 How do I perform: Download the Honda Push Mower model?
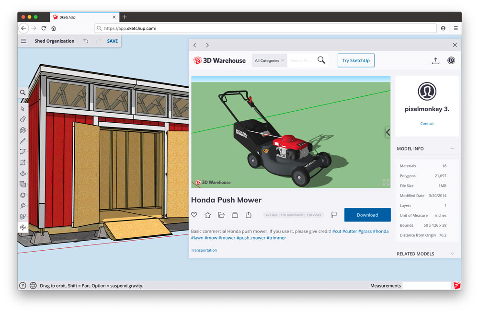pos(367,215)
